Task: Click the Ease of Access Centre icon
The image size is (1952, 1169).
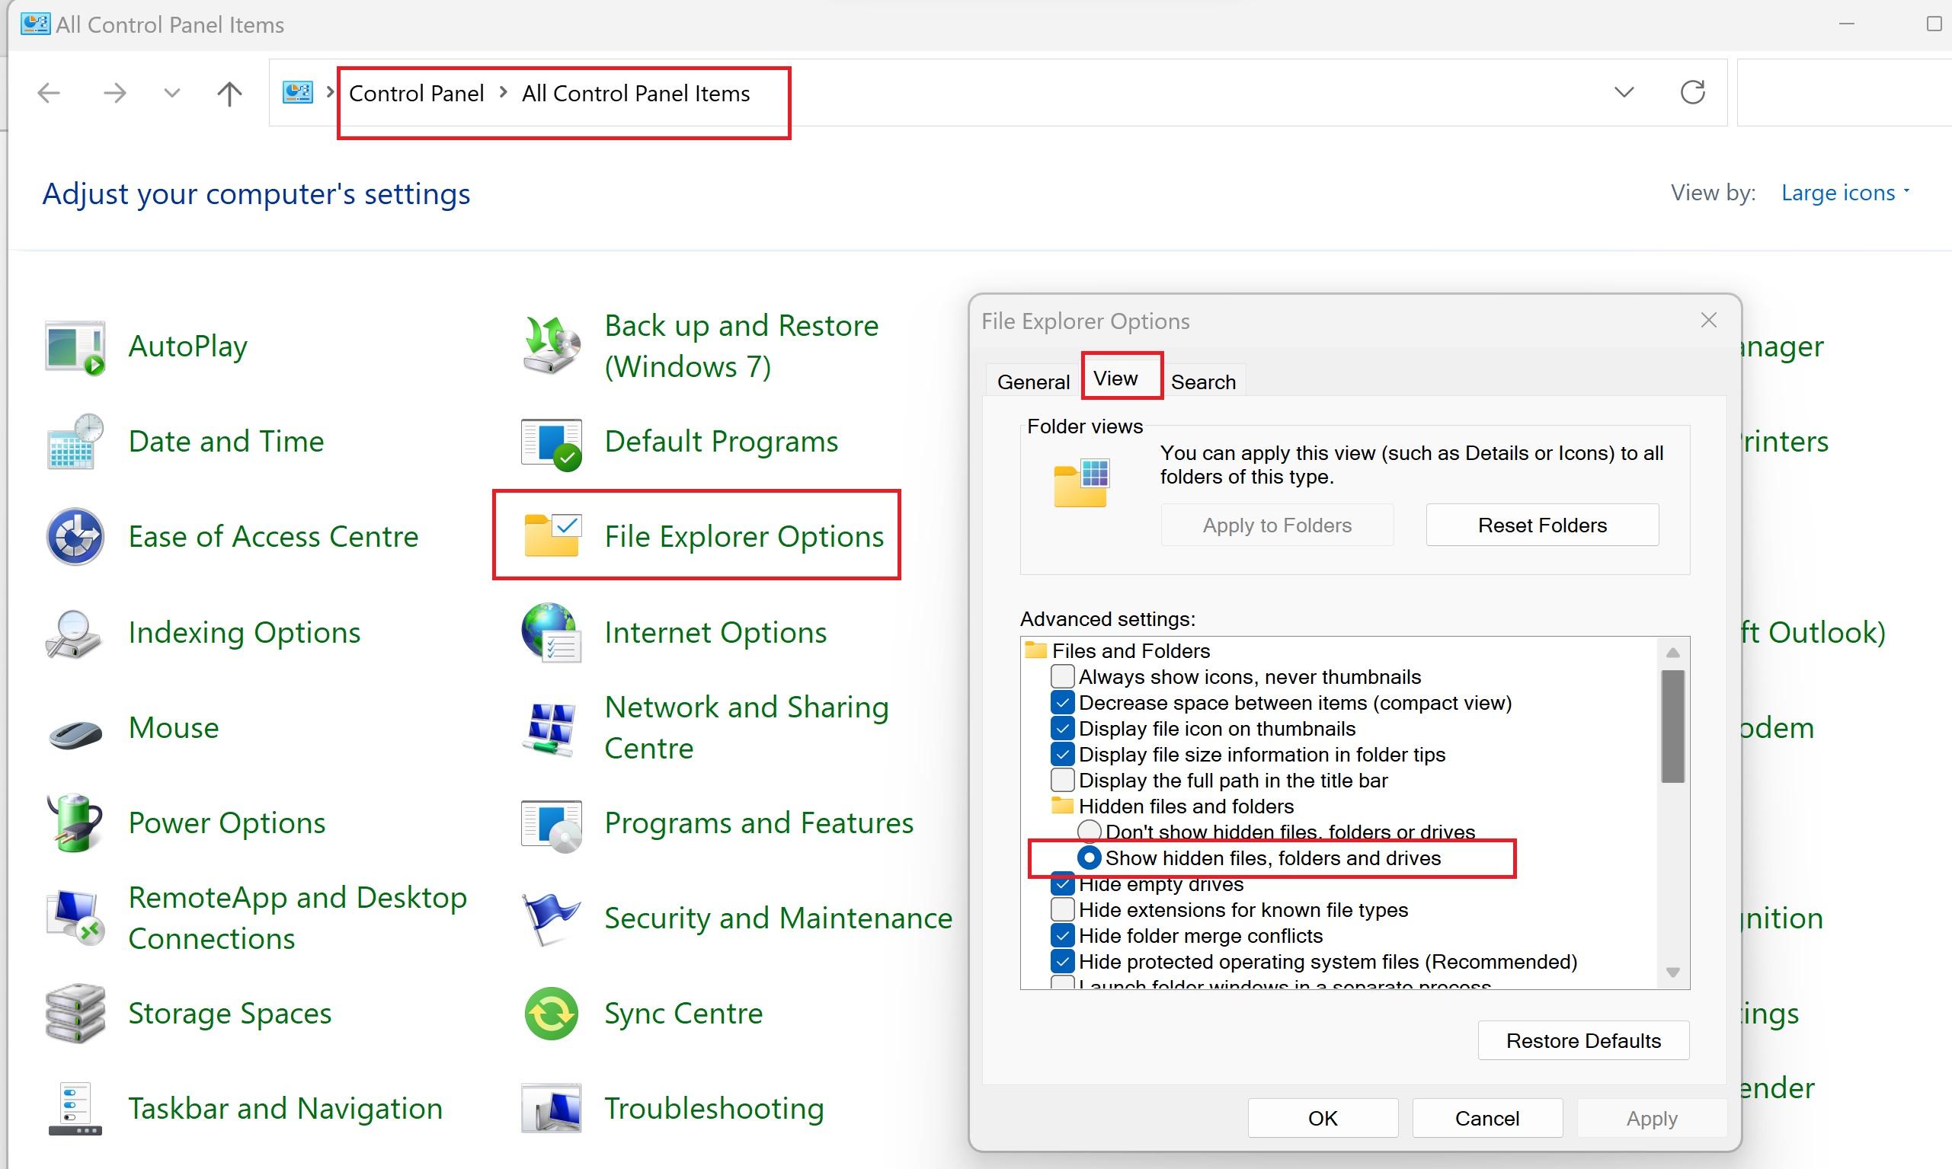Action: (75, 536)
